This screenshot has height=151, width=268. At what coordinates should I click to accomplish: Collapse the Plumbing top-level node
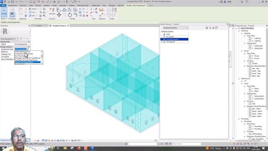tap(239, 119)
